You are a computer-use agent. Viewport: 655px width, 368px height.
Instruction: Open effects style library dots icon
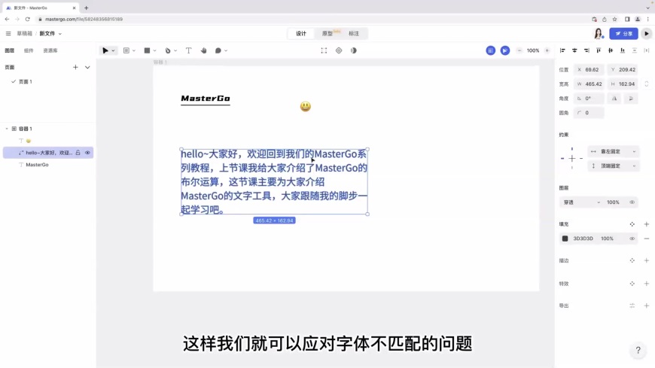pos(632,284)
